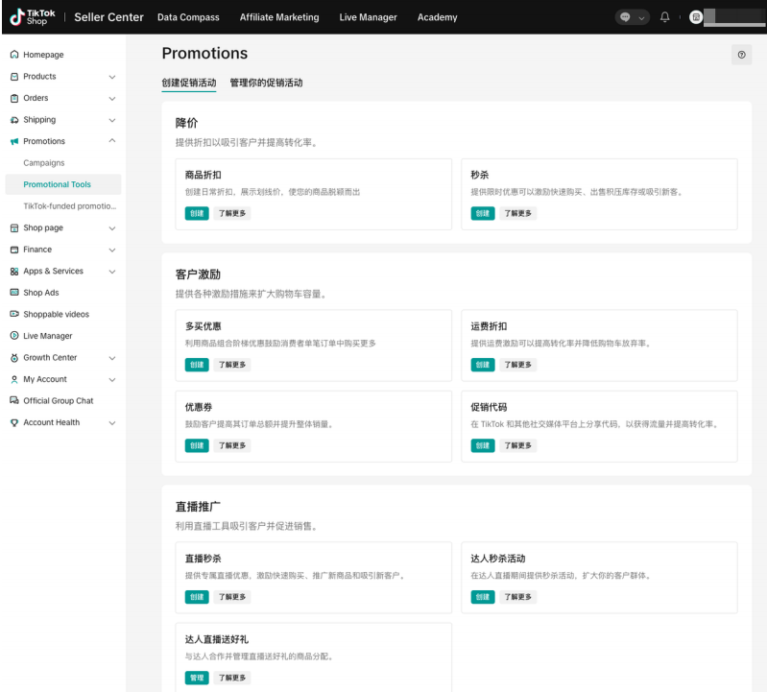Select Campaigns in the sidebar
The image size is (767, 692).
(44, 163)
